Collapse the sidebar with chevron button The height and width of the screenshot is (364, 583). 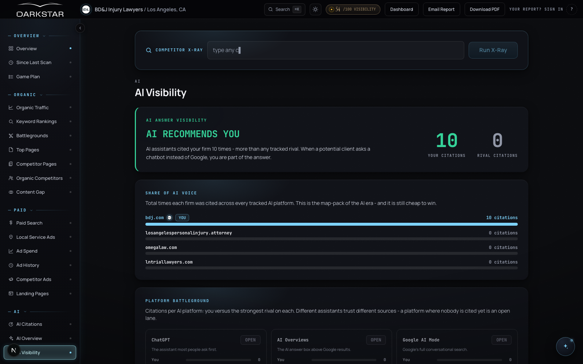(80, 28)
